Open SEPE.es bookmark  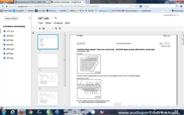pos(72,11)
